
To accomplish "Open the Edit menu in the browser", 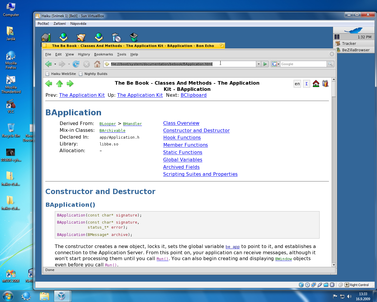I will click(x=58, y=54).
